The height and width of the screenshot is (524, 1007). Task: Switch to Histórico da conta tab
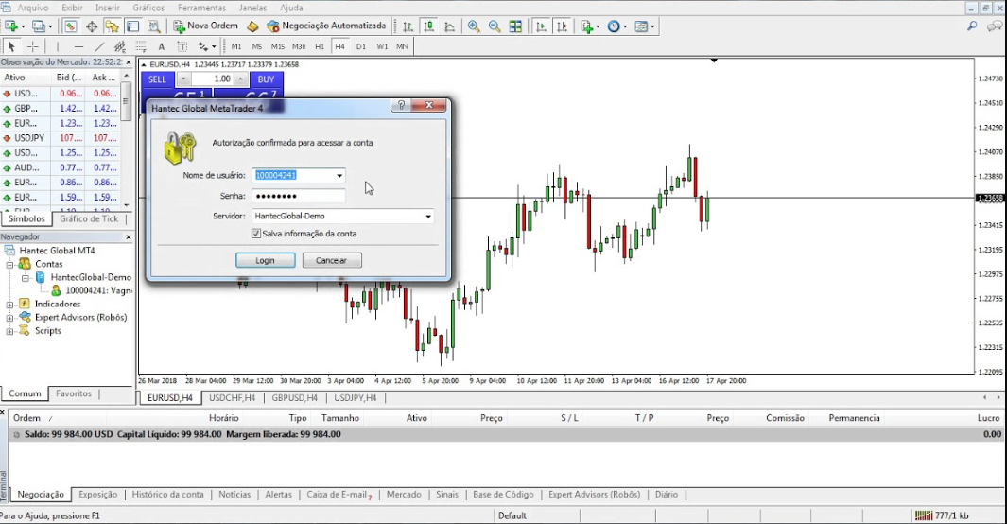point(167,495)
